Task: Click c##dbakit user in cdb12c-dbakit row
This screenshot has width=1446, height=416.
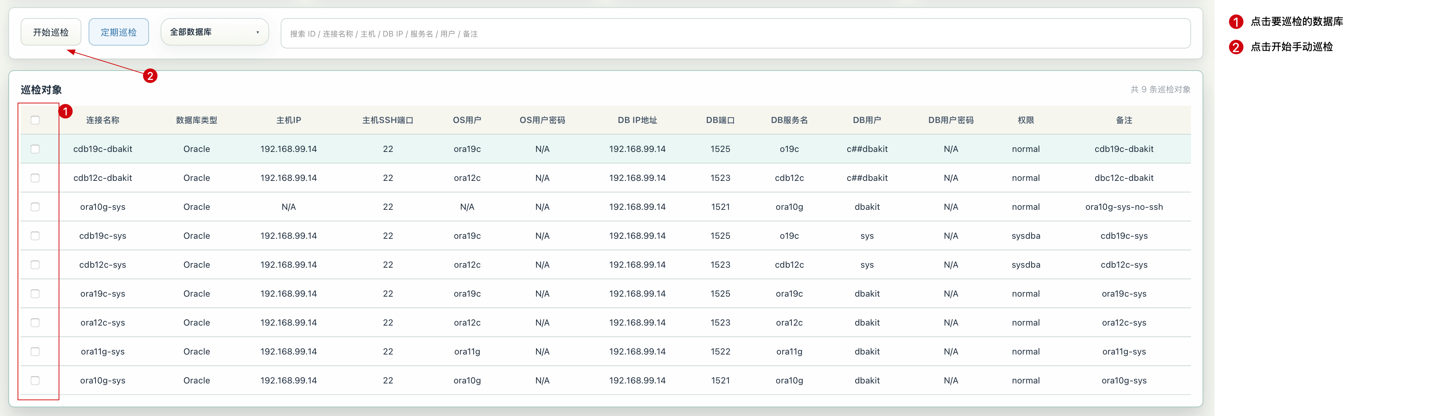Action: (x=867, y=178)
